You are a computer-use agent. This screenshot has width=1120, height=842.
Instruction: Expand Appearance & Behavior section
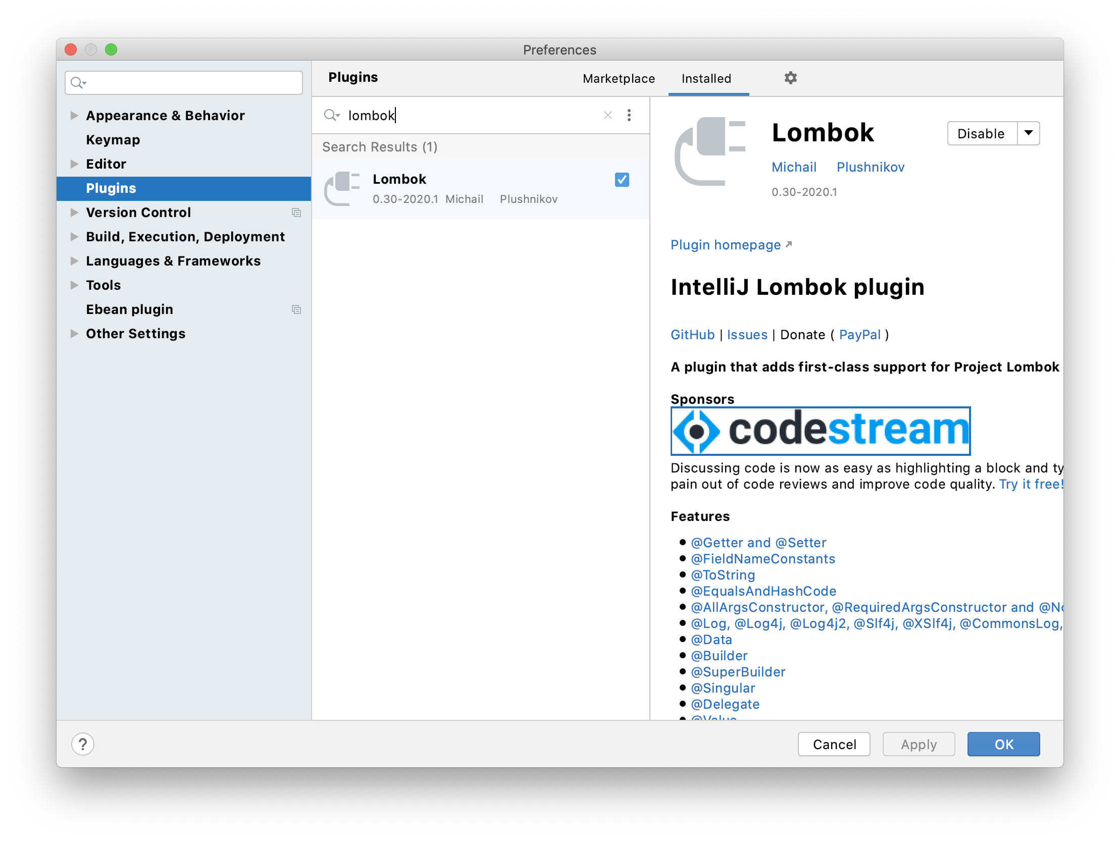tap(74, 116)
